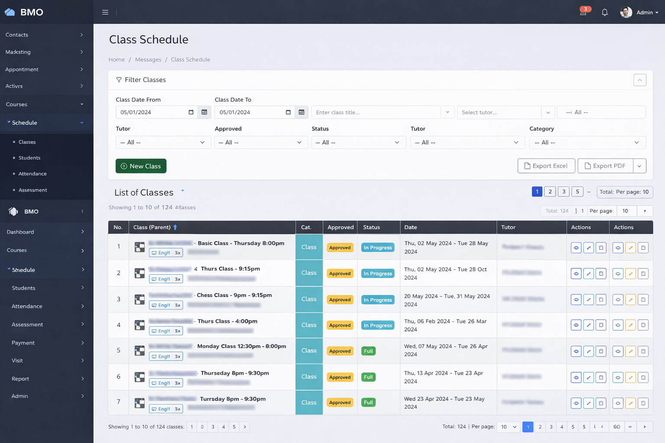Open the Category filter dropdown
The image size is (665, 443).
[x=588, y=142]
